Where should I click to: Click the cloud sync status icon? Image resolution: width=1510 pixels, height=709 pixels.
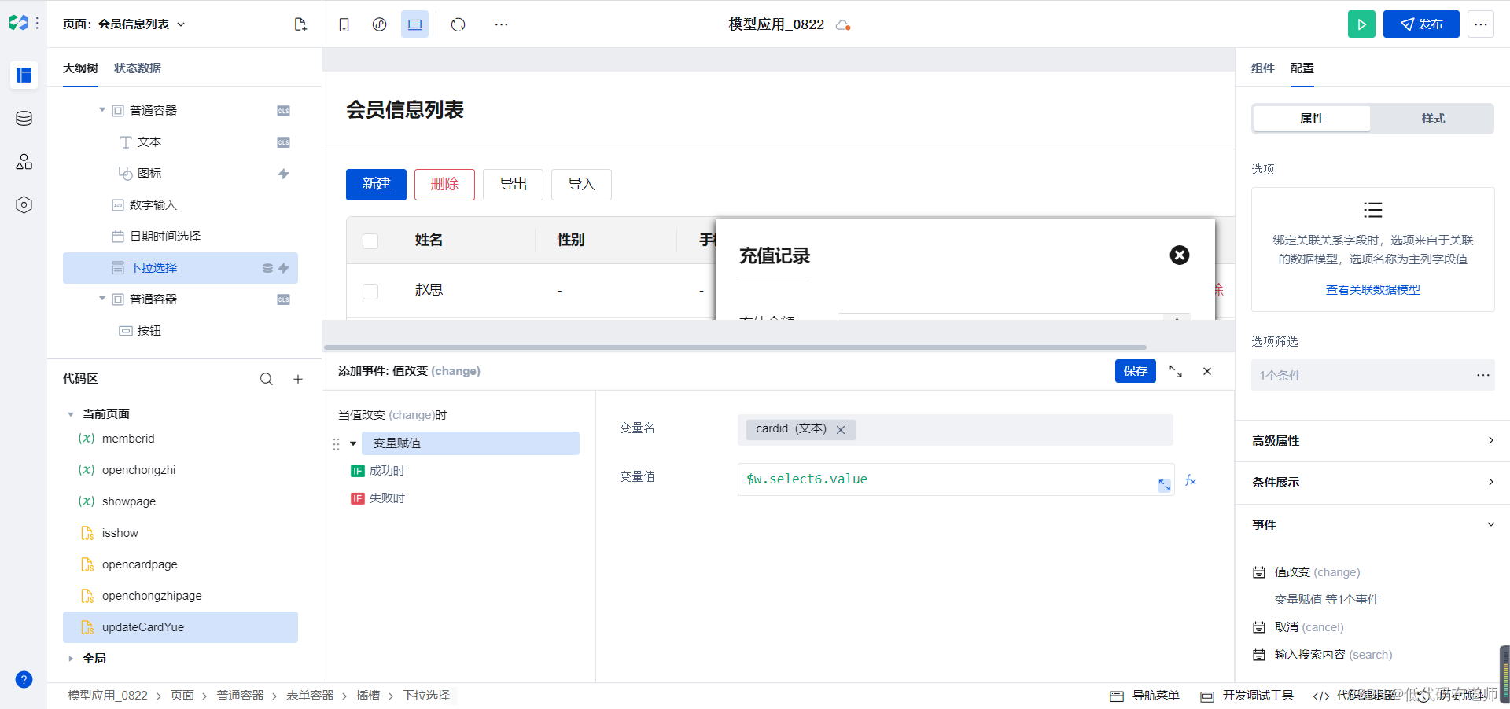point(843,25)
